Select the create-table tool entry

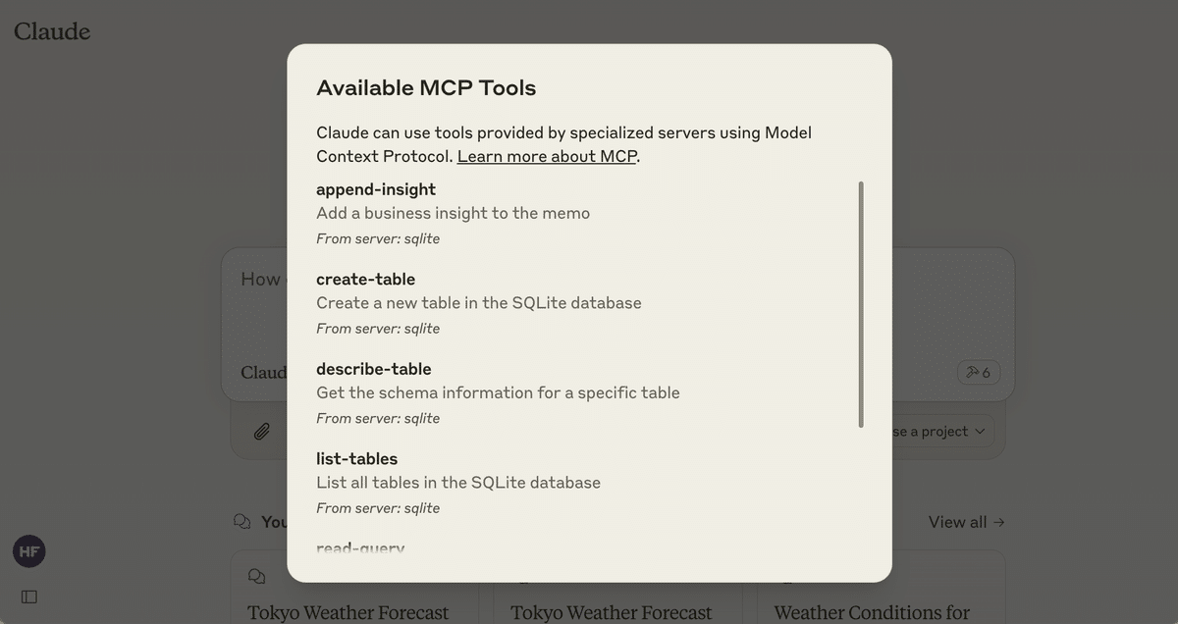(x=365, y=280)
